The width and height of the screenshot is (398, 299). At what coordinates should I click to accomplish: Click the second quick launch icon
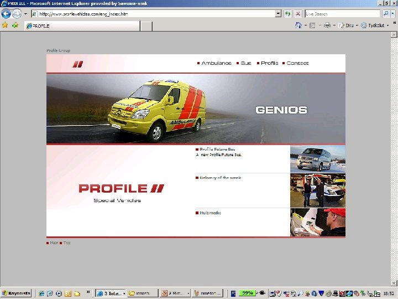click(x=50, y=293)
